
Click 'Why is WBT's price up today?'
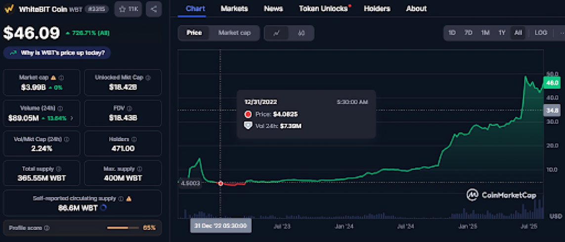pos(57,53)
